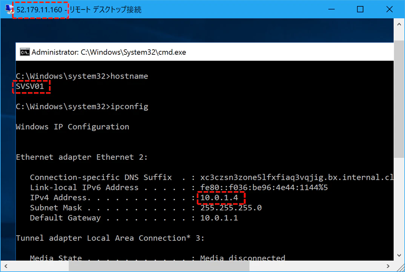Click the hostname command line
The height and width of the screenshot is (272, 405).
point(82,76)
